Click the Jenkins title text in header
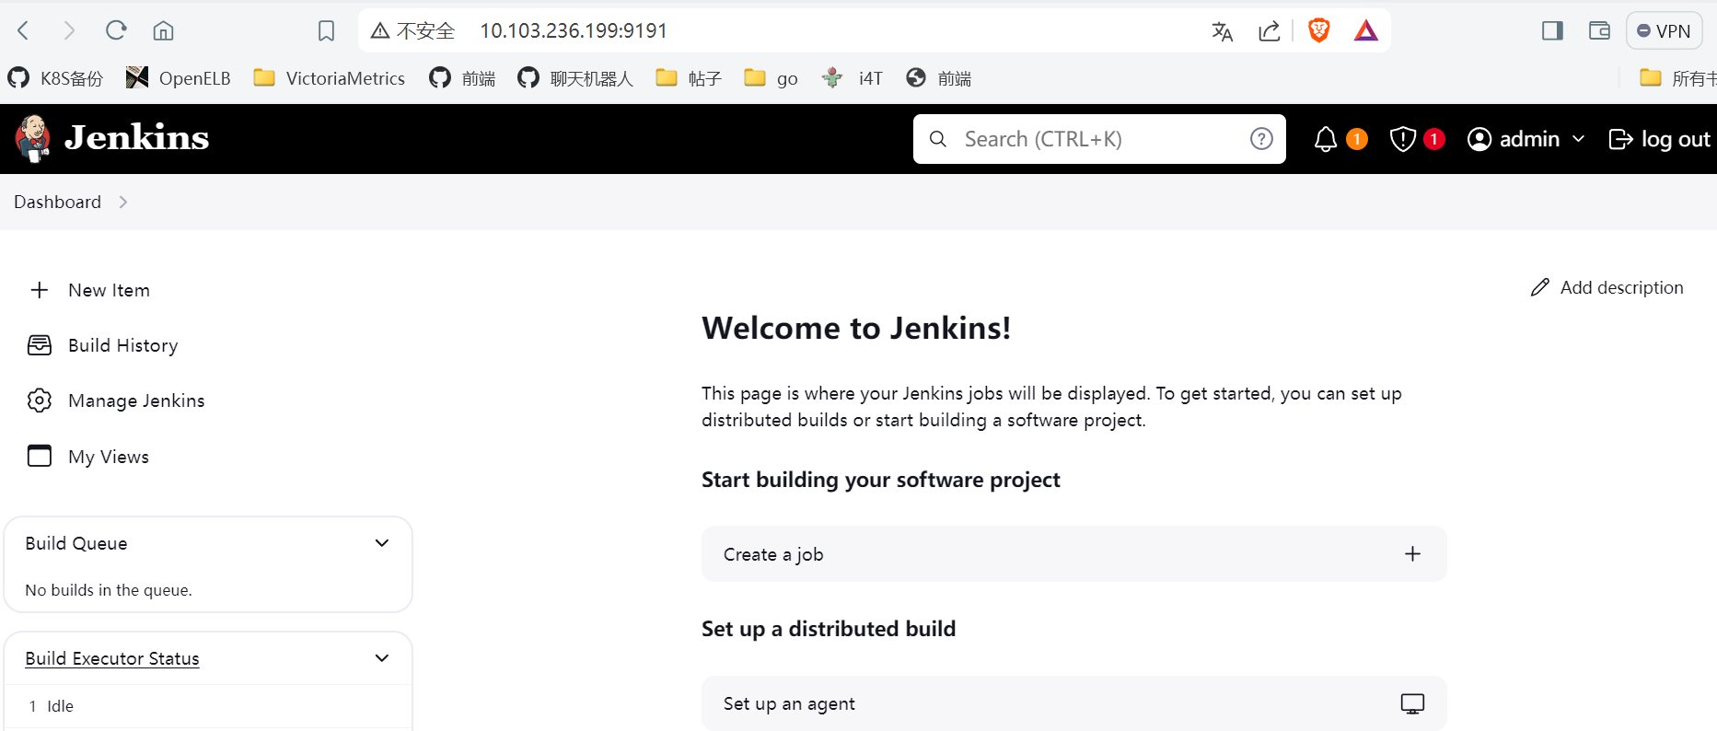The image size is (1717, 731). coord(136,138)
